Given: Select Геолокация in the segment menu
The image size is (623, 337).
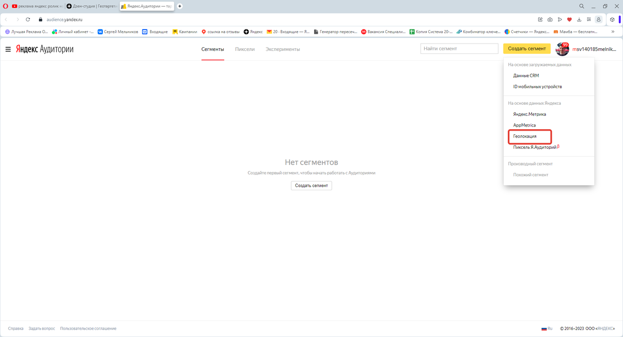Looking at the screenshot, I should point(525,136).
